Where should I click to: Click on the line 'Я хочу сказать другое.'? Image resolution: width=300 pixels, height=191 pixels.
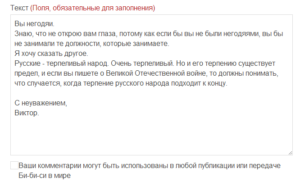(51, 54)
